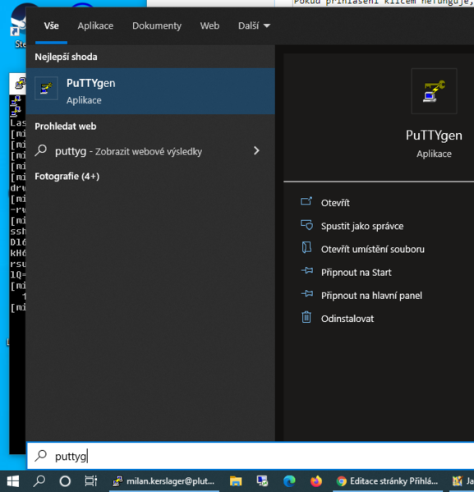Click large PuTTYgen icon in preview pane

(434, 91)
